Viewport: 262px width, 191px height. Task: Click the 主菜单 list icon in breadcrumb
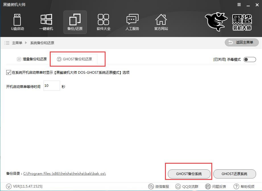pyautogui.click(x=7, y=43)
